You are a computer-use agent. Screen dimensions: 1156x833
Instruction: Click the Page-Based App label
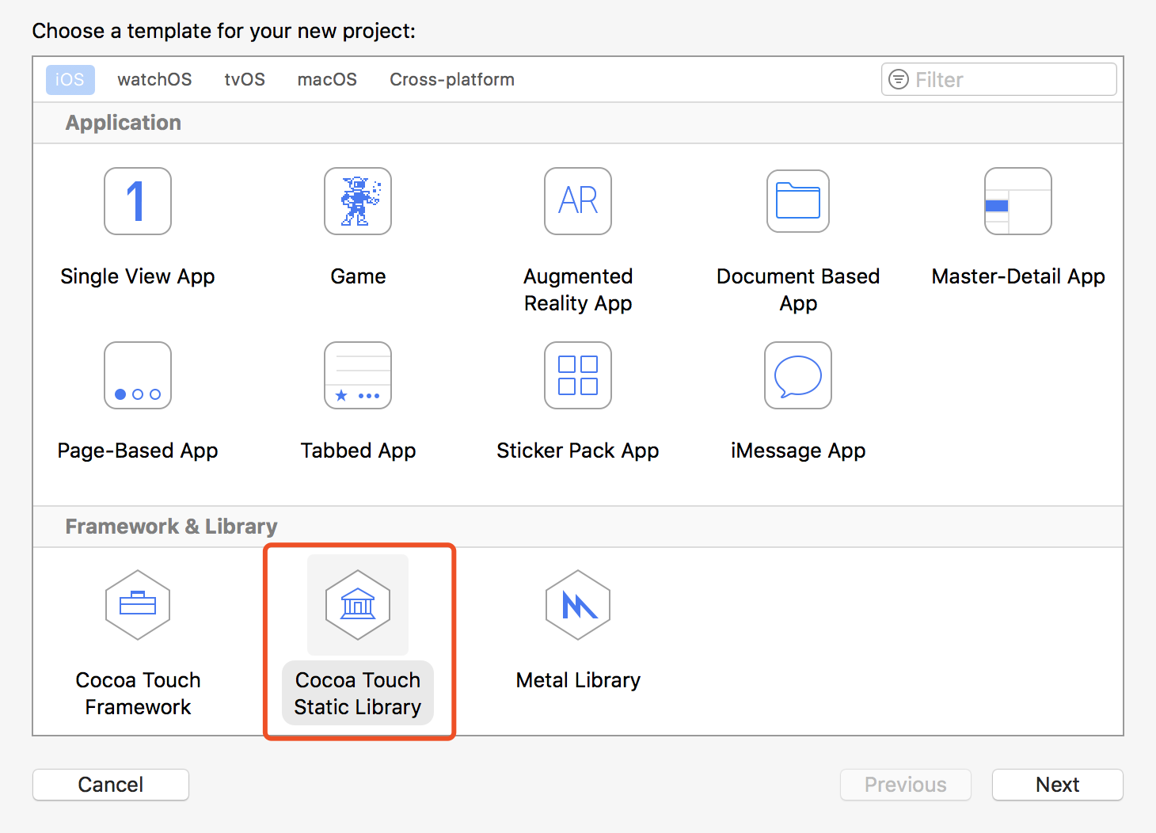point(138,451)
